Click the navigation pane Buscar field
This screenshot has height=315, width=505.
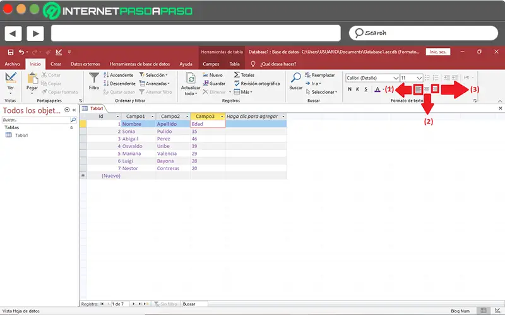36,120
